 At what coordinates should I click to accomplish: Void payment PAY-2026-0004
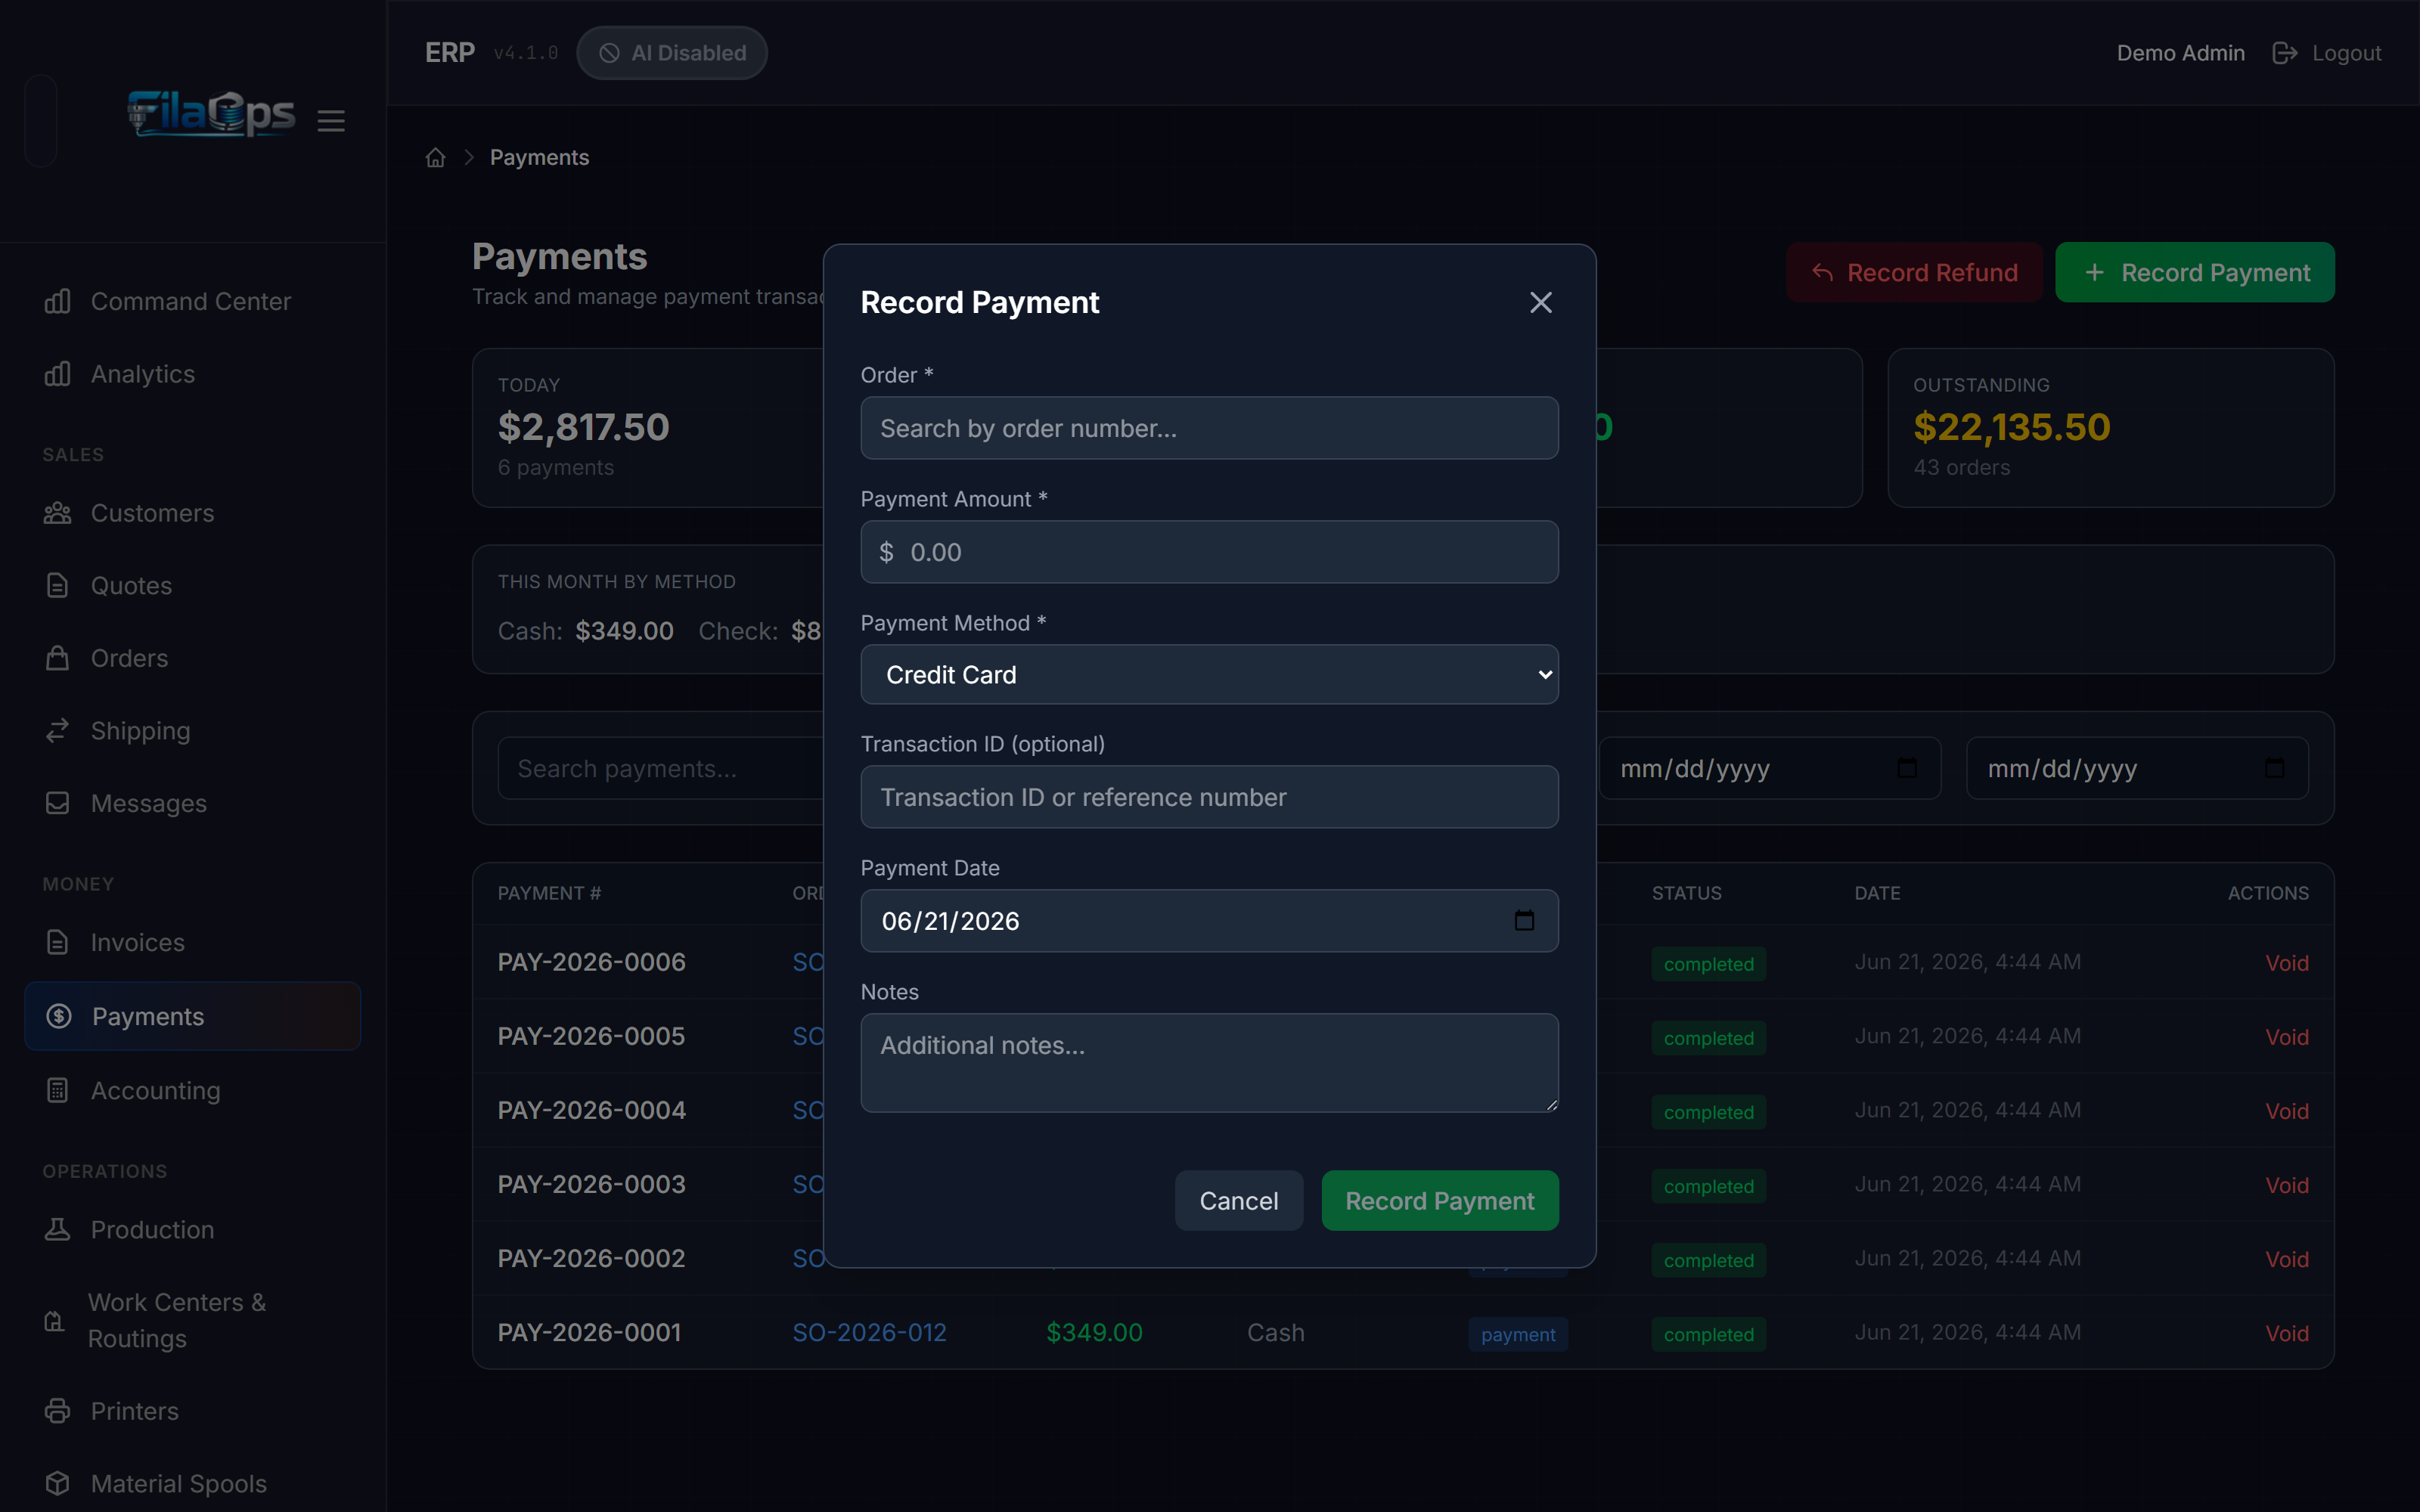(2286, 1111)
